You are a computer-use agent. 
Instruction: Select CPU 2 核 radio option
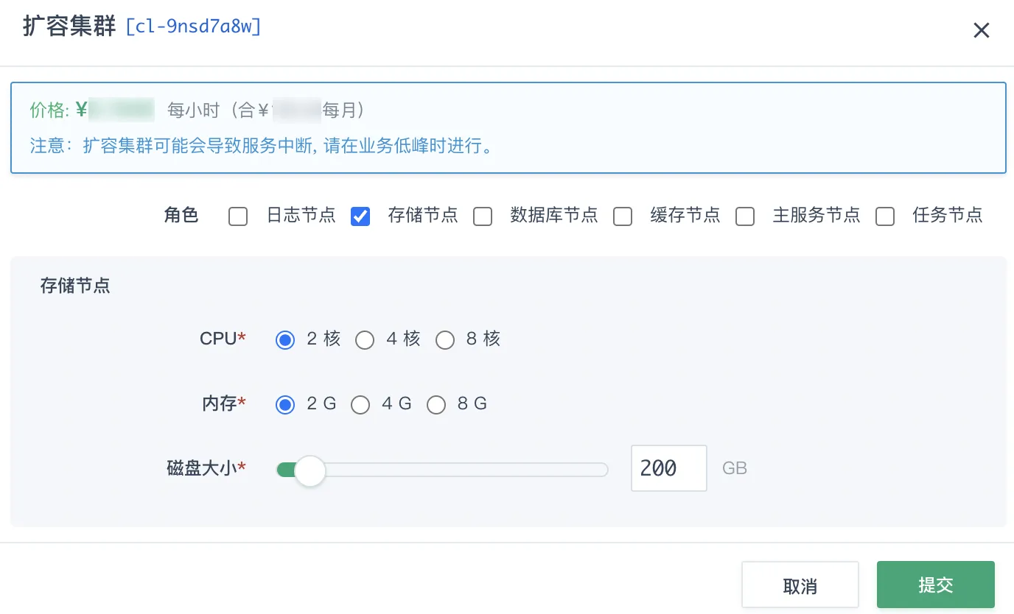pyautogui.click(x=285, y=340)
